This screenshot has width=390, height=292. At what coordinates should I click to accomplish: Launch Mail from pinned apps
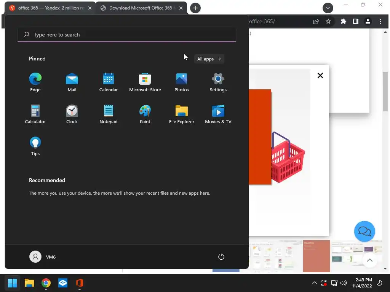tap(72, 83)
